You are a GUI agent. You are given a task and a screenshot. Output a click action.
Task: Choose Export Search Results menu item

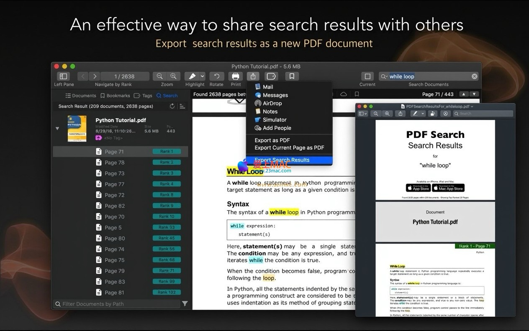[282, 160]
